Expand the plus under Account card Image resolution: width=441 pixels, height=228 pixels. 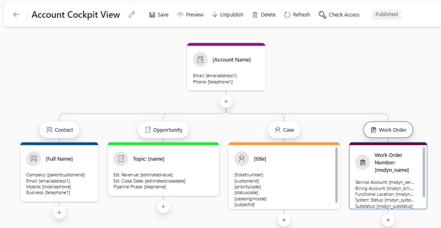226,102
